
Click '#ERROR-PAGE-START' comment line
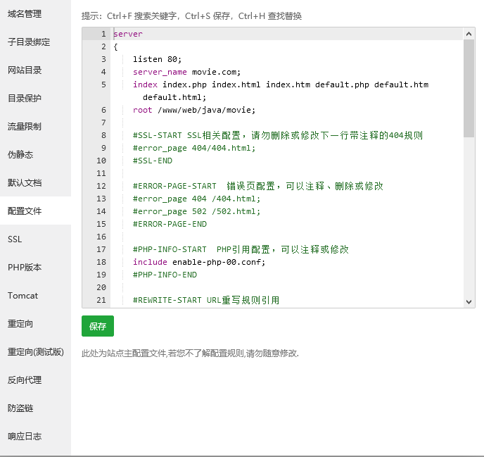pyautogui.click(x=258, y=186)
